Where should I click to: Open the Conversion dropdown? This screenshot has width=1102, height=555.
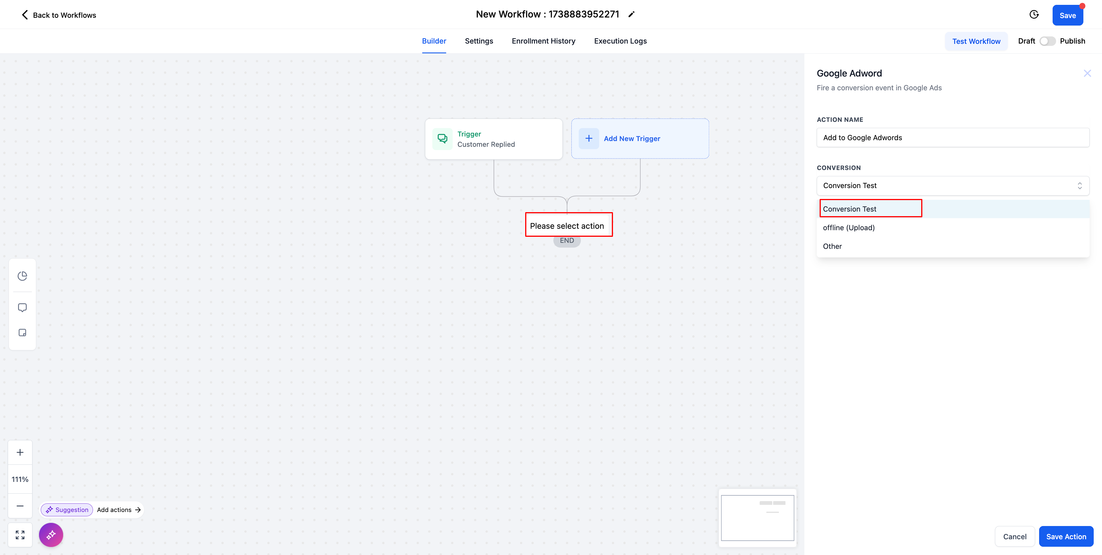pyautogui.click(x=953, y=185)
